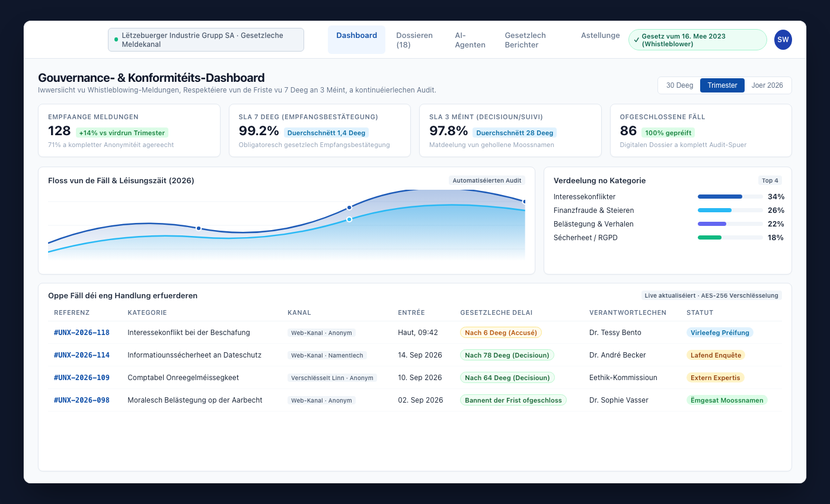The image size is (830, 504).
Task: Click the Extern Expertis status badge
Action: tap(715, 378)
